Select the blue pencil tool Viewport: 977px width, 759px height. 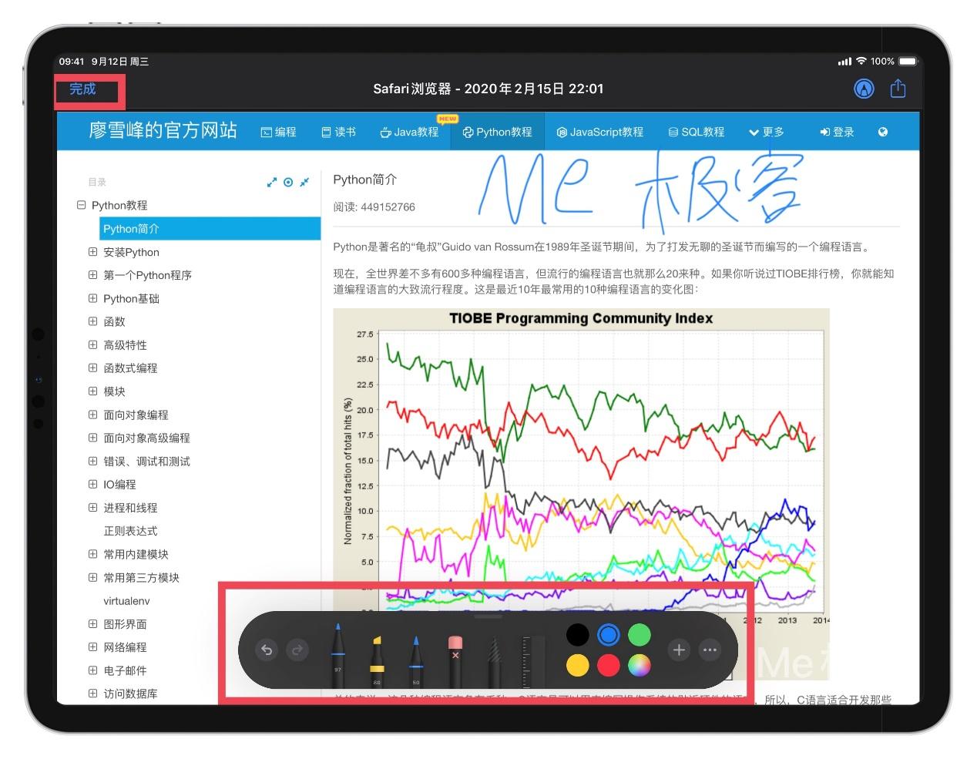coord(416,660)
